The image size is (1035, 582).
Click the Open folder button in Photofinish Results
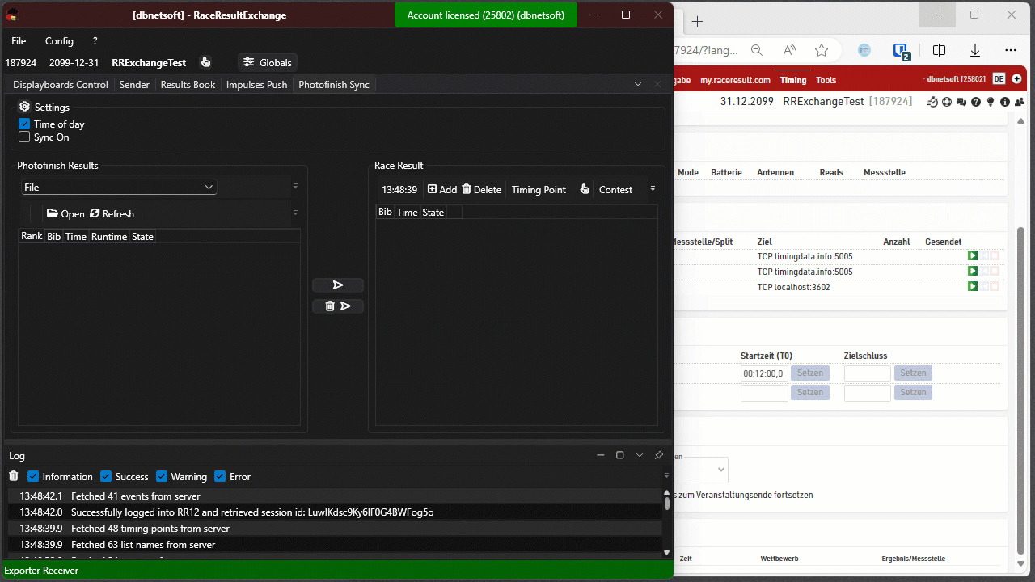65,213
